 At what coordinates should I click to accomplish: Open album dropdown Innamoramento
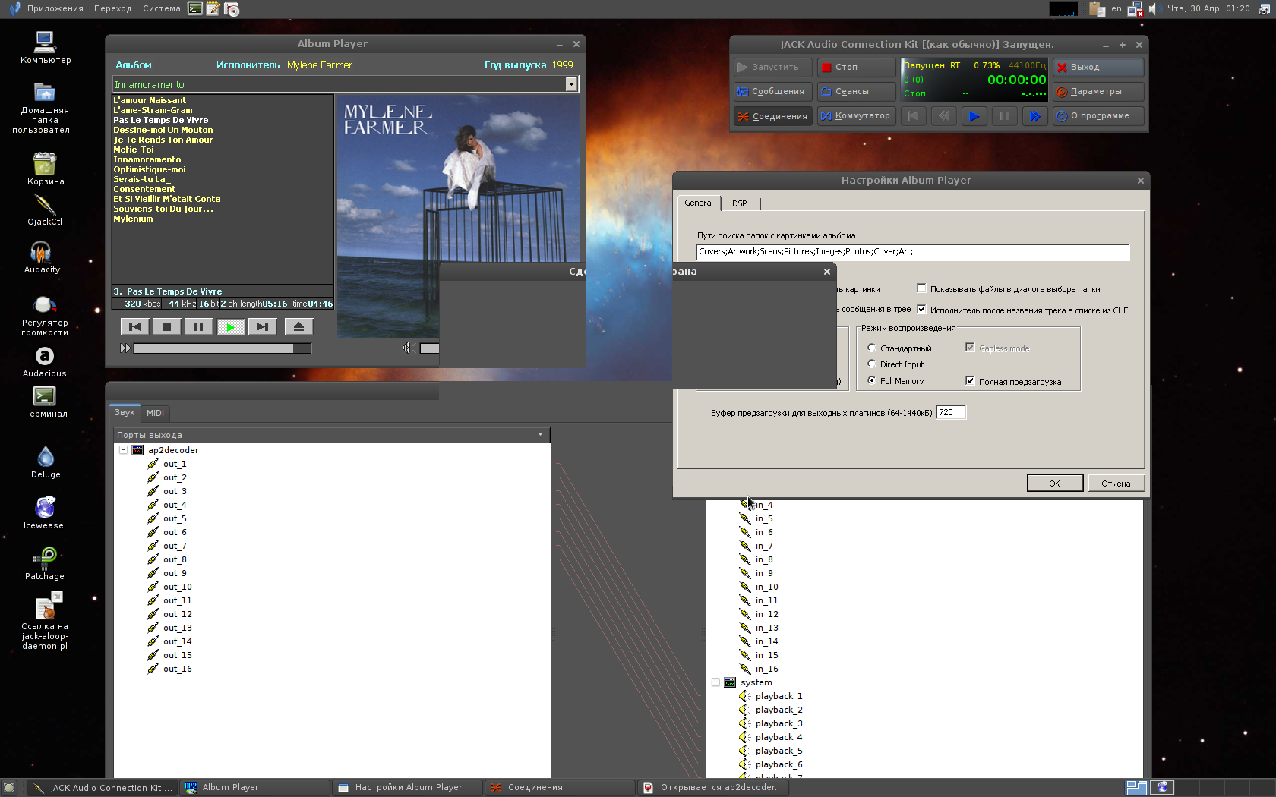pyautogui.click(x=571, y=84)
